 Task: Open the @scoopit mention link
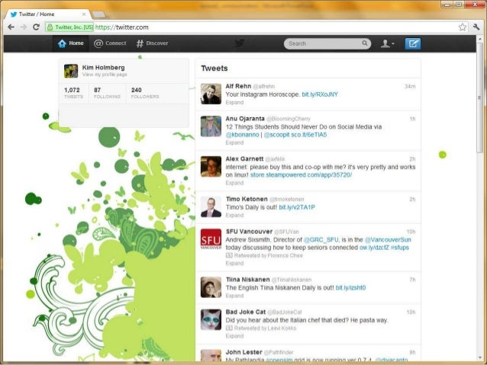pos(276,135)
